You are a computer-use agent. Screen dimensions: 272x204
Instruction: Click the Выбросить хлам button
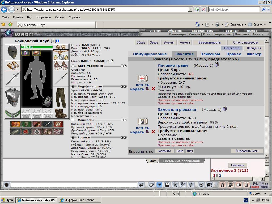[247, 151]
